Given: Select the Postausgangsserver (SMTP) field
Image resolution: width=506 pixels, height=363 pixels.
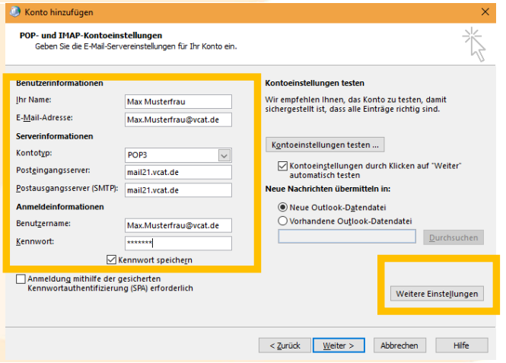Looking at the screenshot, I should click(177, 189).
